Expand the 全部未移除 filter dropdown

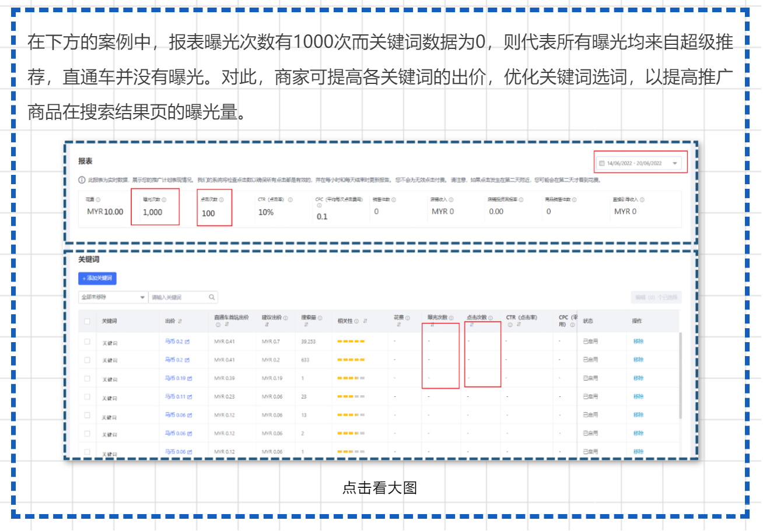click(113, 297)
